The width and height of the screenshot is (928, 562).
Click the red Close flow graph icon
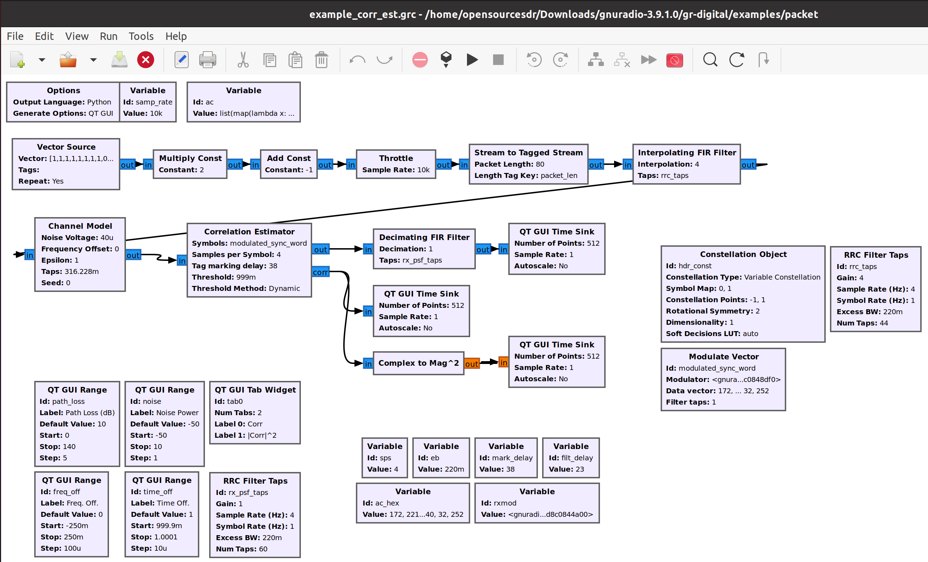click(146, 60)
